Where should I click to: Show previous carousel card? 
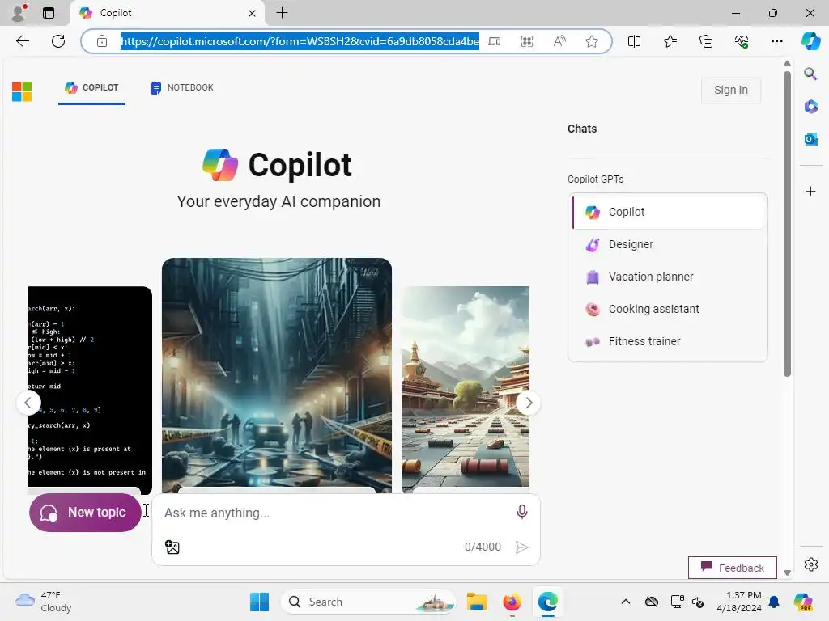pyautogui.click(x=28, y=403)
